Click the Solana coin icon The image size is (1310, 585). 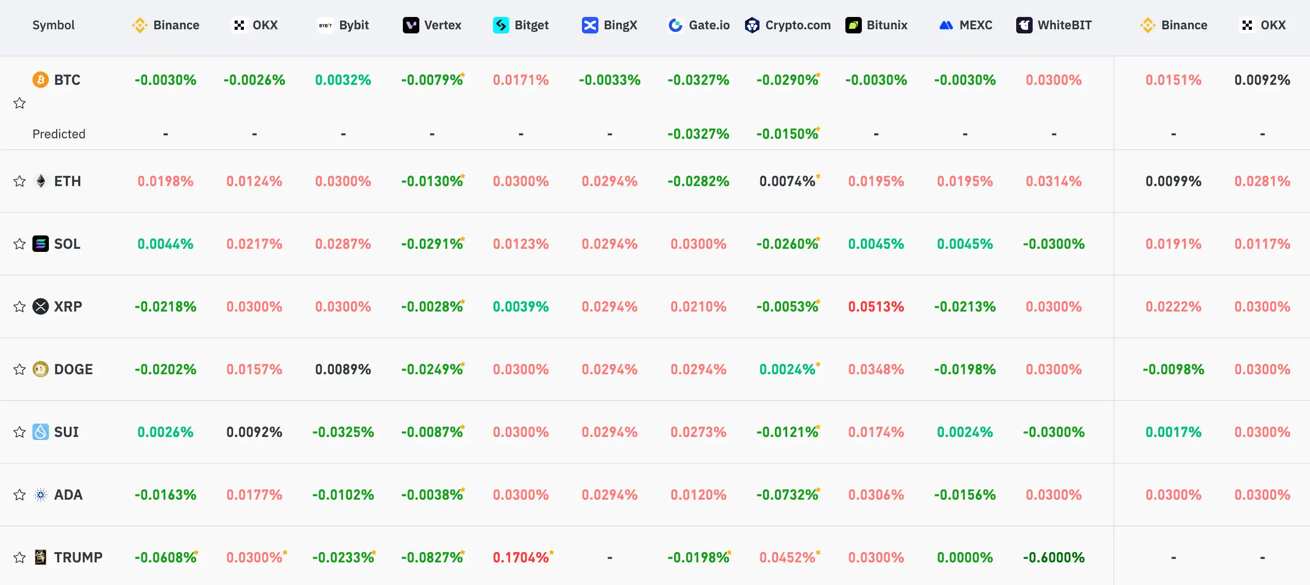pyautogui.click(x=41, y=244)
